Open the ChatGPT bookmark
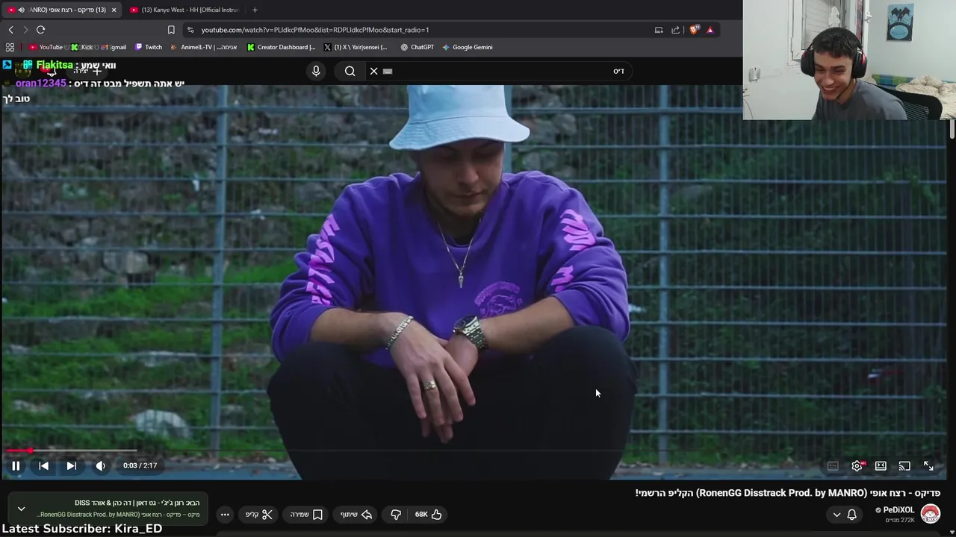 [417, 47]
